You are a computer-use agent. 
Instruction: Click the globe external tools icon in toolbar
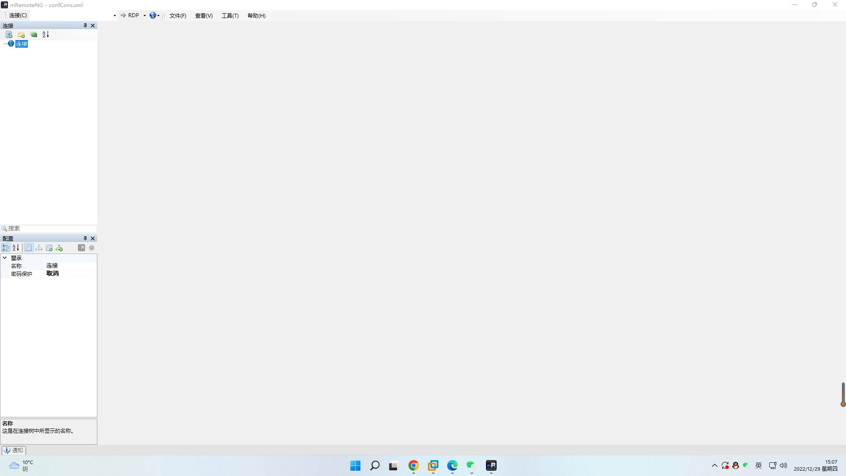(x=152, y=15)
